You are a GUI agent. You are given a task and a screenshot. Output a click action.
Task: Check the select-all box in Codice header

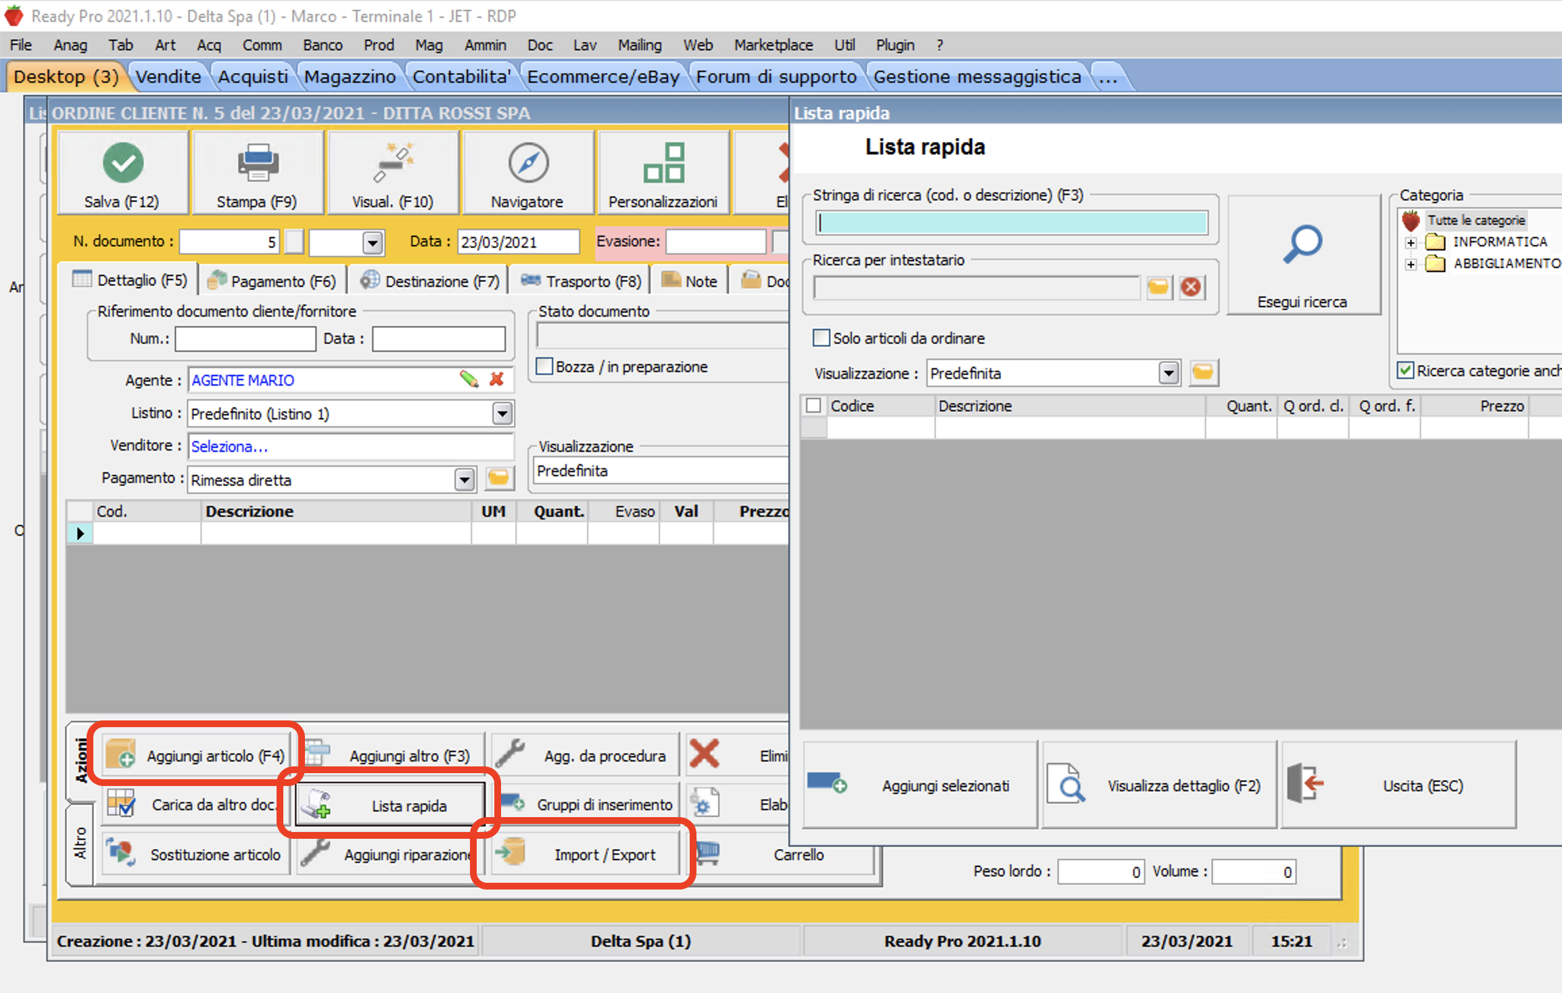pos(813,405)
